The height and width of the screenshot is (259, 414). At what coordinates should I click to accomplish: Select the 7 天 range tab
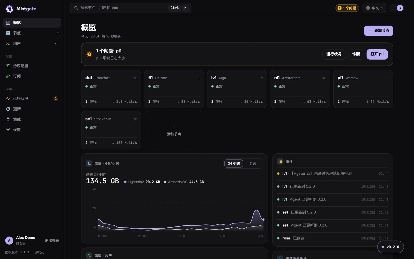point(253,163)
